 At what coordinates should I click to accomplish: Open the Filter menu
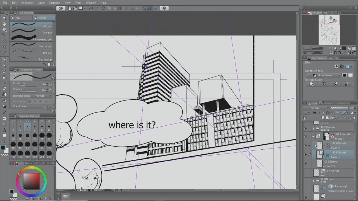tap(78, 3)
